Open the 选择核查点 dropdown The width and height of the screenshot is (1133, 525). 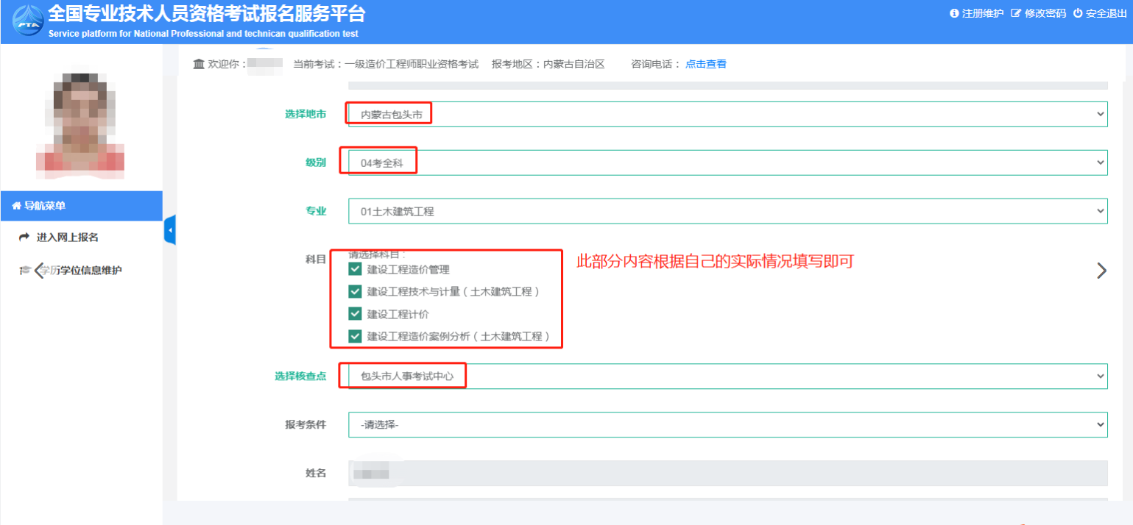click(727, 376)
